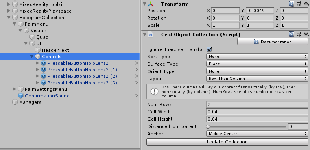This screenshot has height=150, width=310.
Task: Click the HologramCollection cube icon
Action: pos(15,18)
